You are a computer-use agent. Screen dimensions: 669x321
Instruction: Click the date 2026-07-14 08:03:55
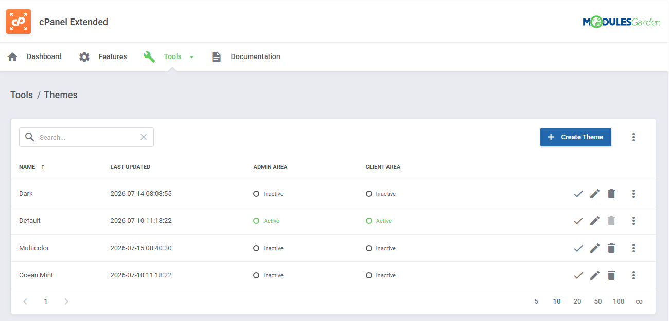pyautogui.click(x=141, y=194)
